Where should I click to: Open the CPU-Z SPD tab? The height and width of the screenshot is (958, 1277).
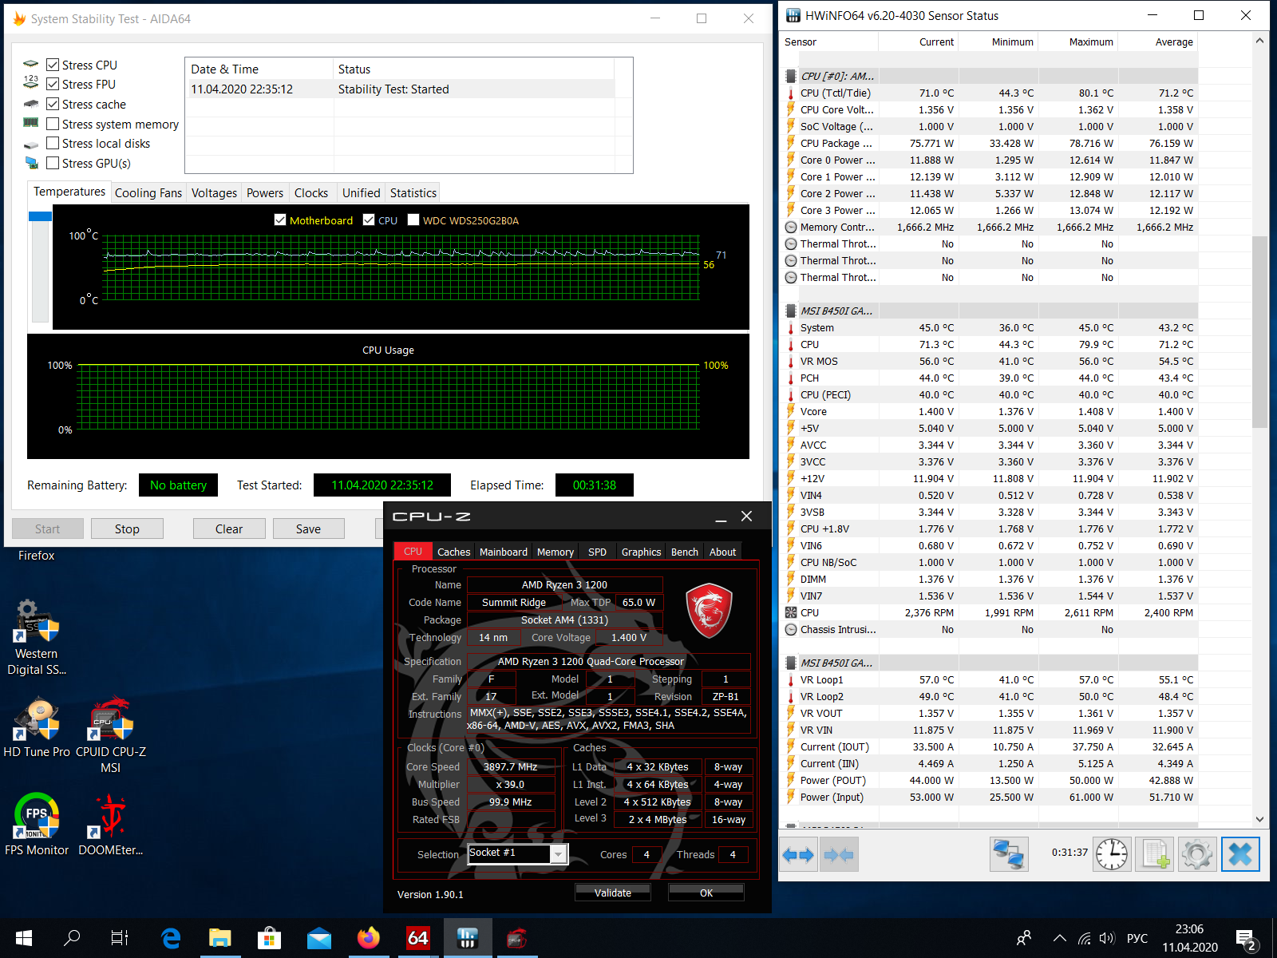point(597,552)
